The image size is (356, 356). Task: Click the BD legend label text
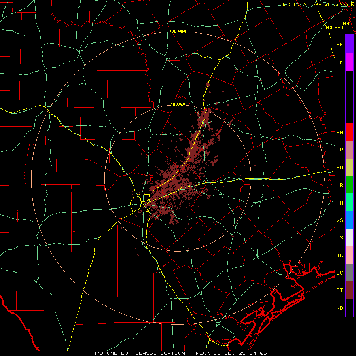[339, 168]
